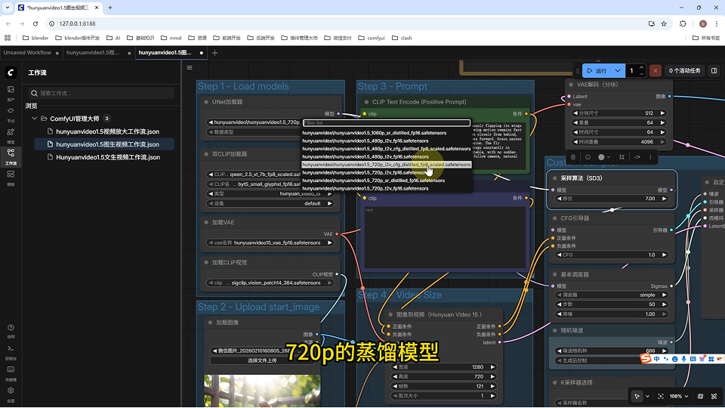Viewport: 725px width, 408px height.
Task: Click the hamburger menu icon on canvas
Action: [190, 67]
